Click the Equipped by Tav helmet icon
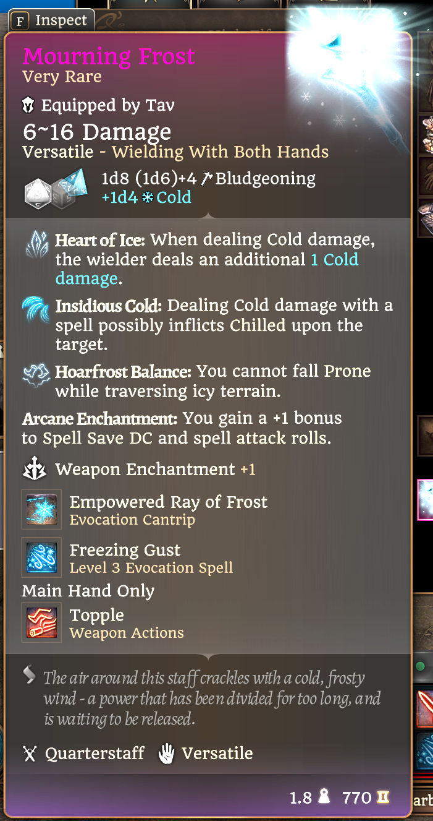Image resolution: width=433 pixels, height=821 pixels. coord(29,106)
